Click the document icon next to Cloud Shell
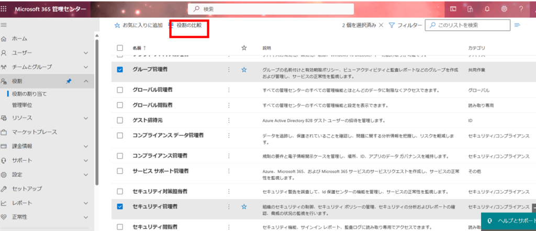The image size is (536, 231). point(471,9)
